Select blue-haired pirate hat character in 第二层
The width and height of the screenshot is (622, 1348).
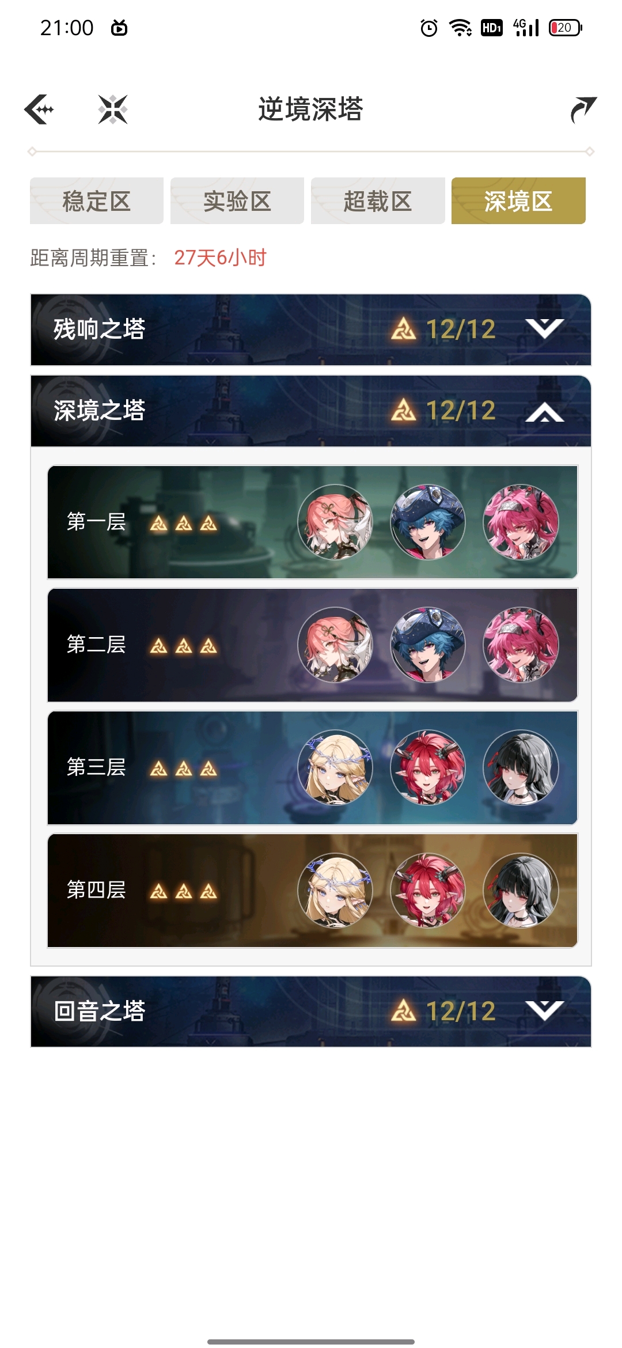tap(428, 645)
